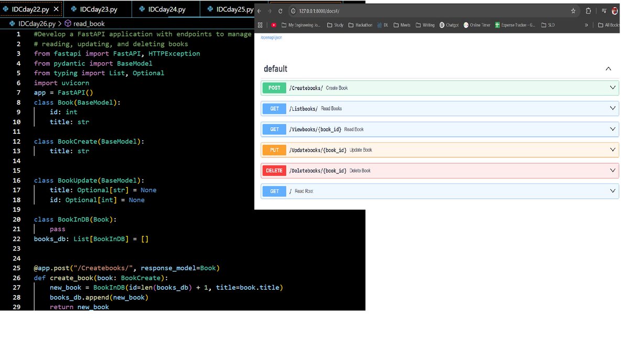The height and width of the screenshot is (342, 629).
Task: Open the YouTube bookmark icon
Action: (x=274, y=25)
